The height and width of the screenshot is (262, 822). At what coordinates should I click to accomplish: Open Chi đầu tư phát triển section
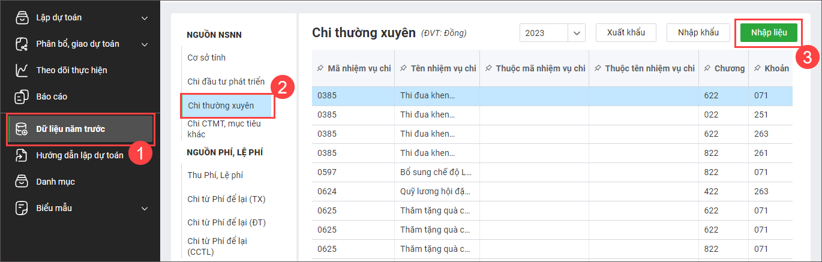(226, 82)
